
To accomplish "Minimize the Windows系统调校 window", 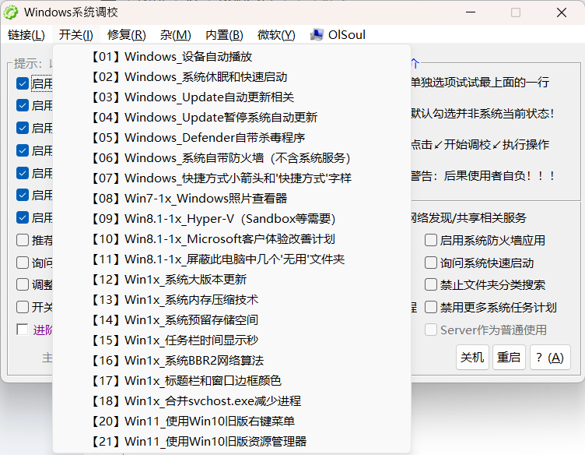I will (x=471, y=12).
